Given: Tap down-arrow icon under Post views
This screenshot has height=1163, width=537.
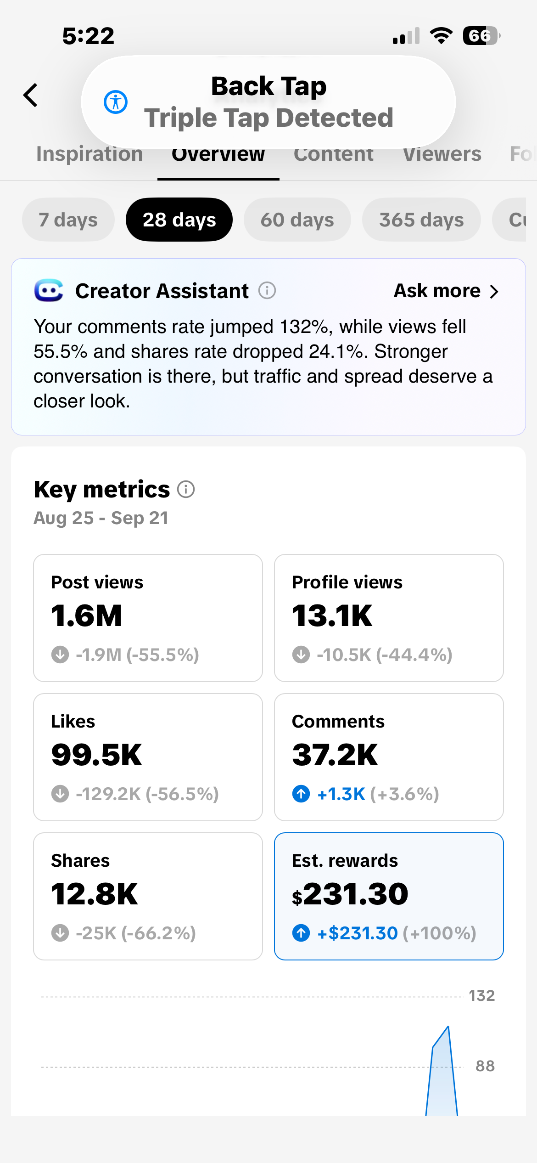Looking at the screenshot, I should 60,655.
